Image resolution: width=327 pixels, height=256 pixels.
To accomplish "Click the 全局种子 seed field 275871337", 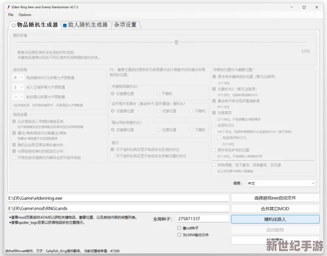I will (x=203, y=219).
